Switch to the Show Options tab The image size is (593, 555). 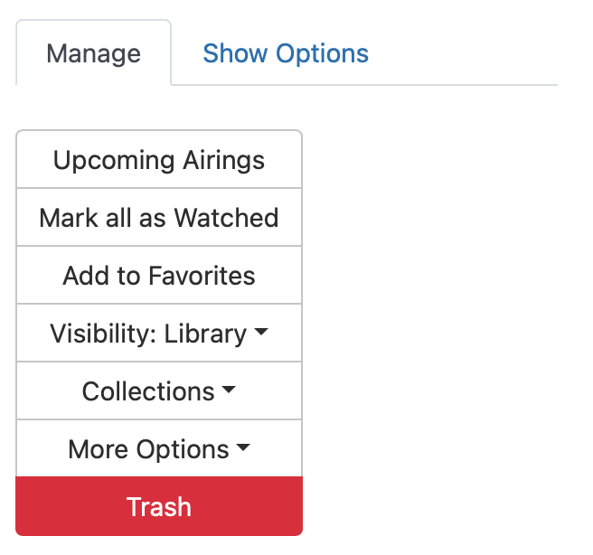pos(286,53)
